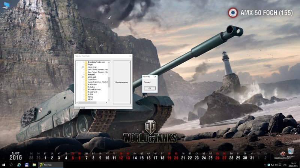Image resolution: width=300 pixels, height=168 pixels.
Task: Select the This PC desktop icon
Action: click(6, 8)
